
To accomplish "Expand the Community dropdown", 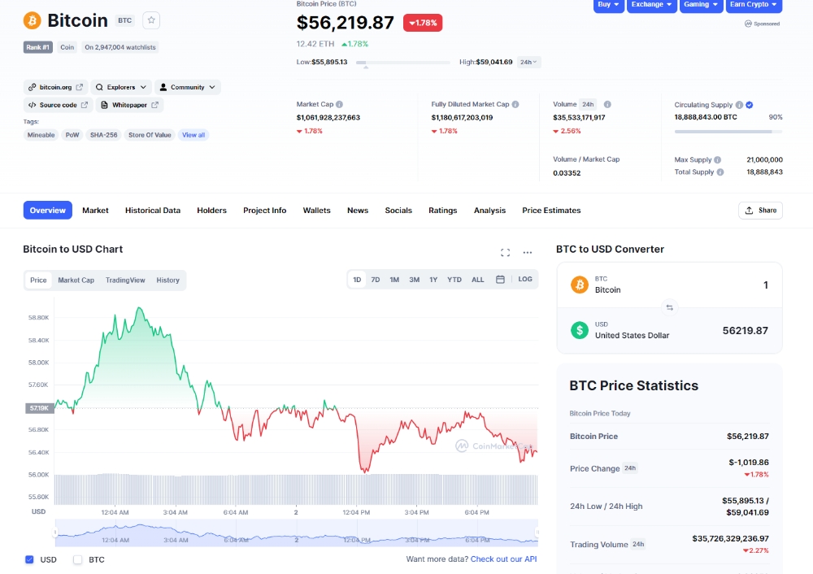I will coord(188,87).
